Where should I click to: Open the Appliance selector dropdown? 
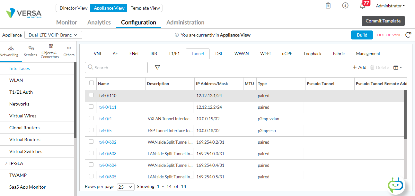(x=53, y=35)
